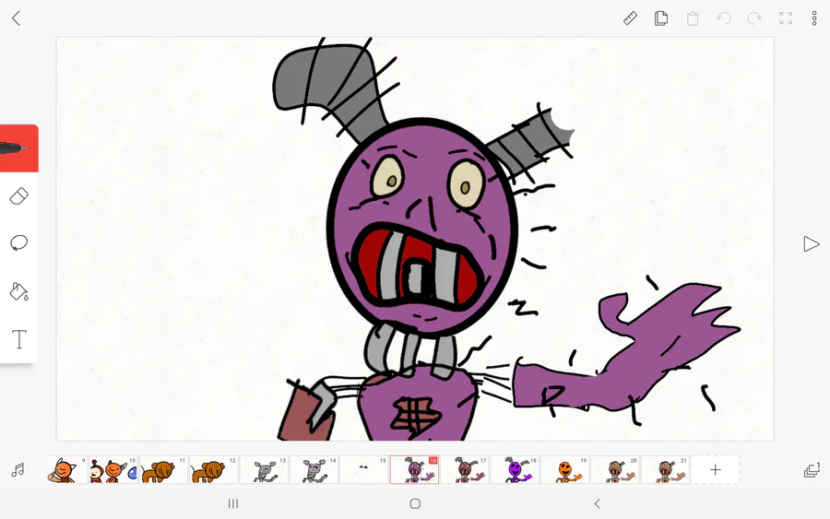Image resolution: width=830 pixels, height=519 pixels.
Task: Select frame 15 thumbnail
Action: point(364,470)
